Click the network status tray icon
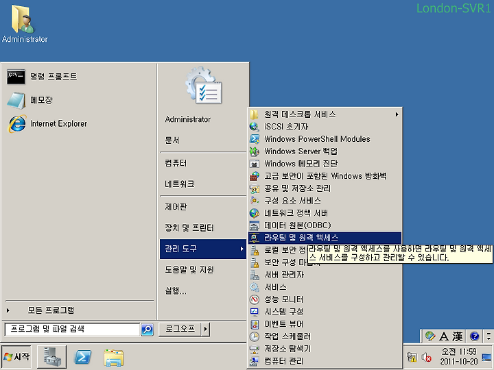The height and width of the screenshot is (370, 494). [412, 357]
